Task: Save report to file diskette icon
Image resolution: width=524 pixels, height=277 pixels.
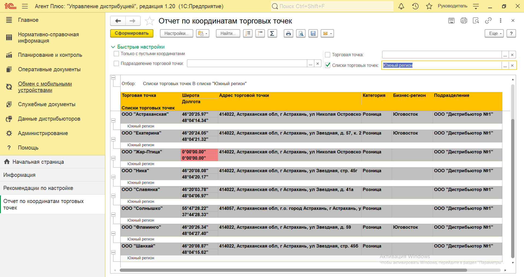Action: 313,33
